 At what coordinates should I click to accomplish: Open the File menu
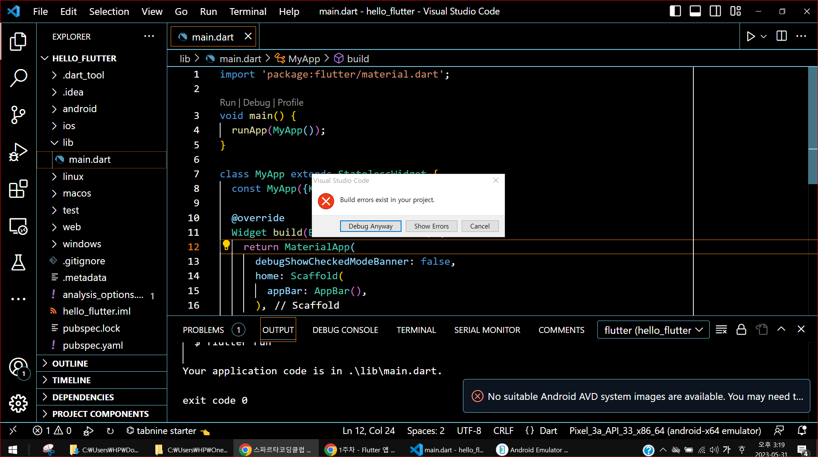tap(41, 12)
